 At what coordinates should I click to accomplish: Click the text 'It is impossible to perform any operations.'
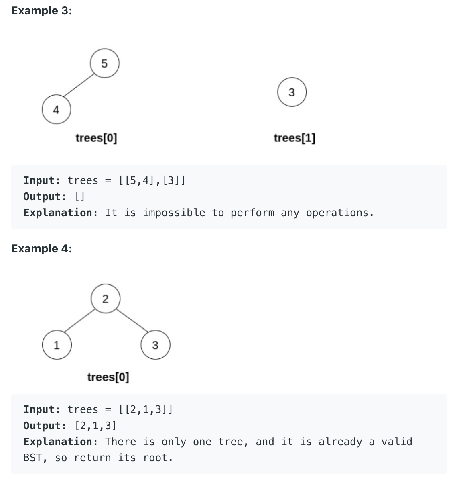240,213
